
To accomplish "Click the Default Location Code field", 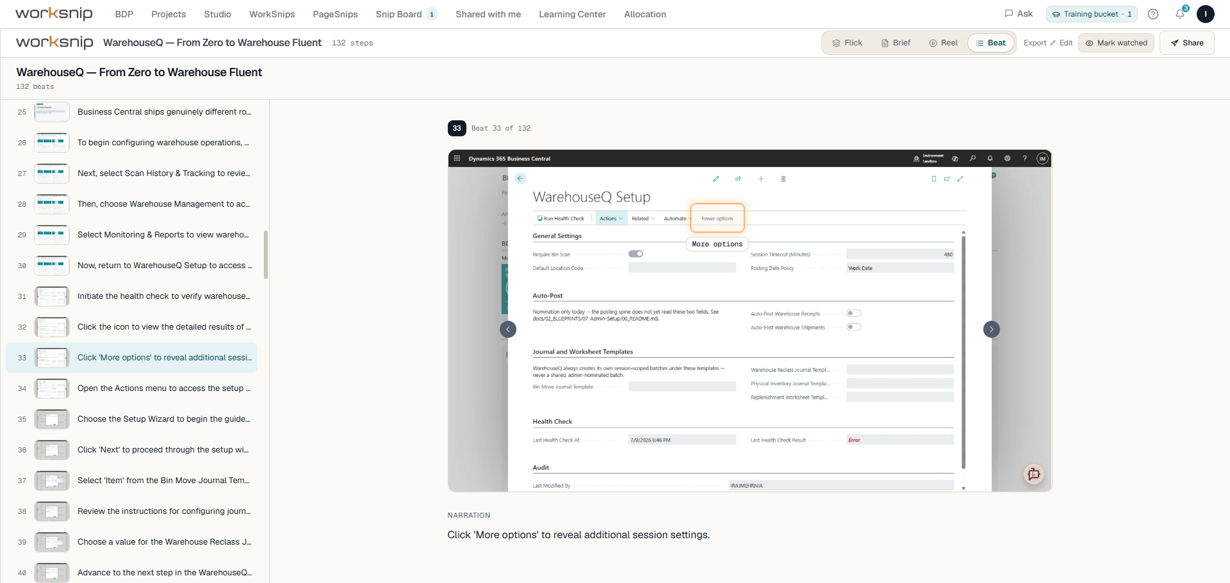I will pyautogui.click(x=682, y=268).
